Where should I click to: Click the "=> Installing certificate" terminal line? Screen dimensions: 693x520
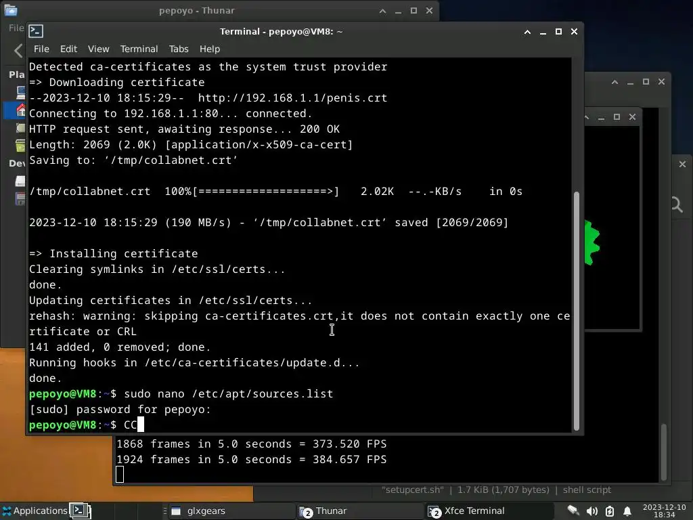(114, 253)
